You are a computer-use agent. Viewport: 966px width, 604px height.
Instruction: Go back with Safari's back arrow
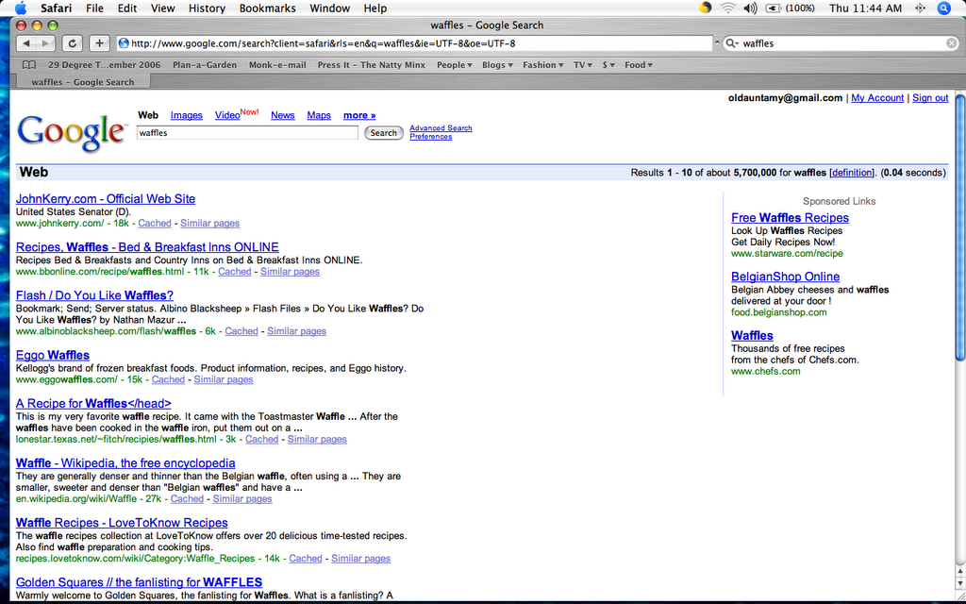point(25,43)
